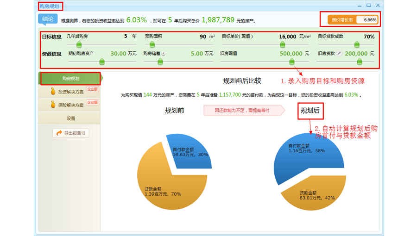Click the 企业版 badge on 保险解决方案
Screen dimensions: 417x236
pyautogui.click(x=92, y=102)
